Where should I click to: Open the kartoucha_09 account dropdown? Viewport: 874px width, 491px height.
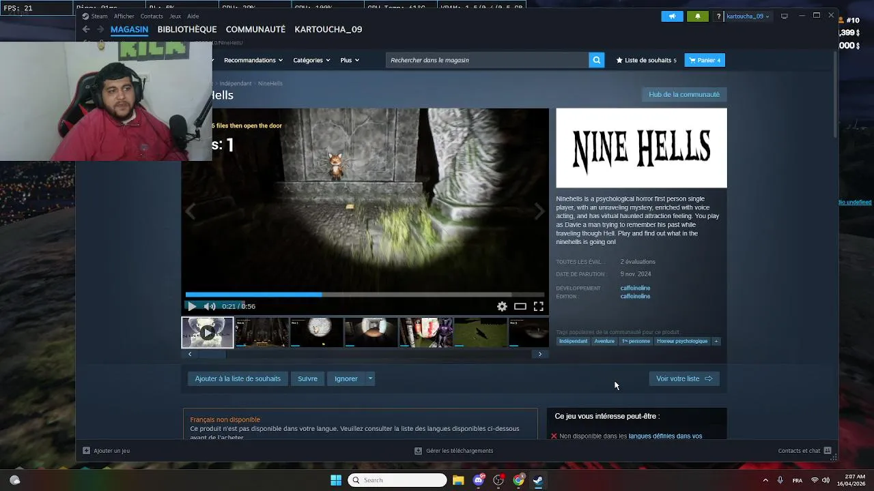[748, 16]
